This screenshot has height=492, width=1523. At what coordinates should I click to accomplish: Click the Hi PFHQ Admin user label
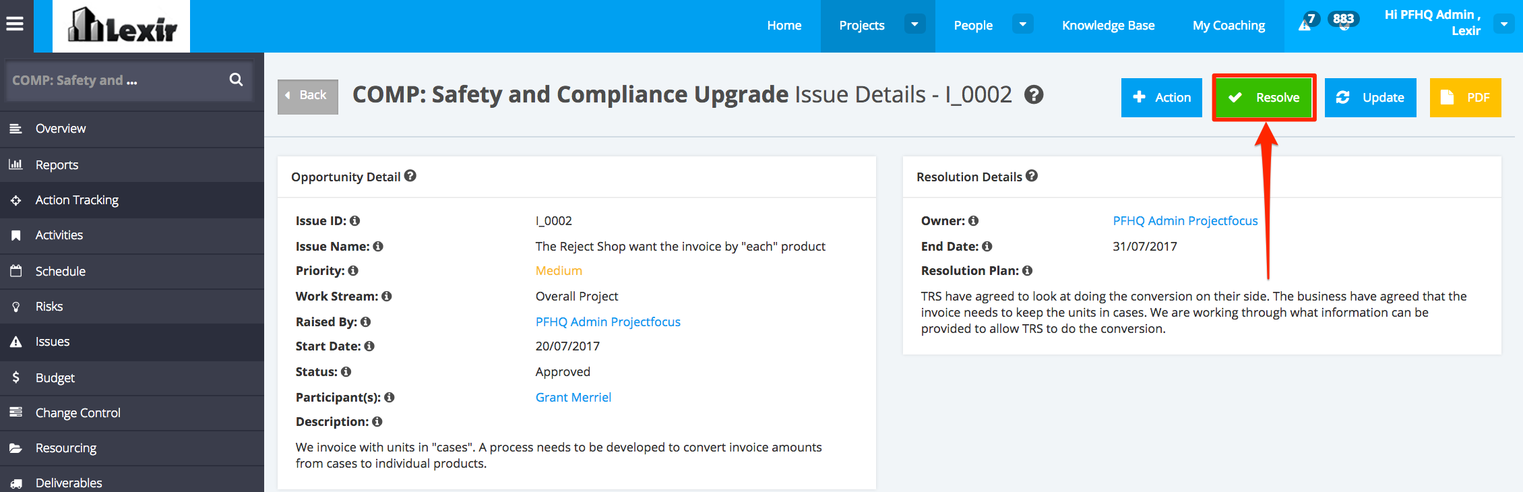point(1433,22)
